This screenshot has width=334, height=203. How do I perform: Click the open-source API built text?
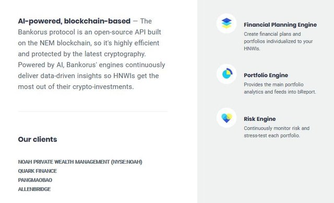point(127,32)
